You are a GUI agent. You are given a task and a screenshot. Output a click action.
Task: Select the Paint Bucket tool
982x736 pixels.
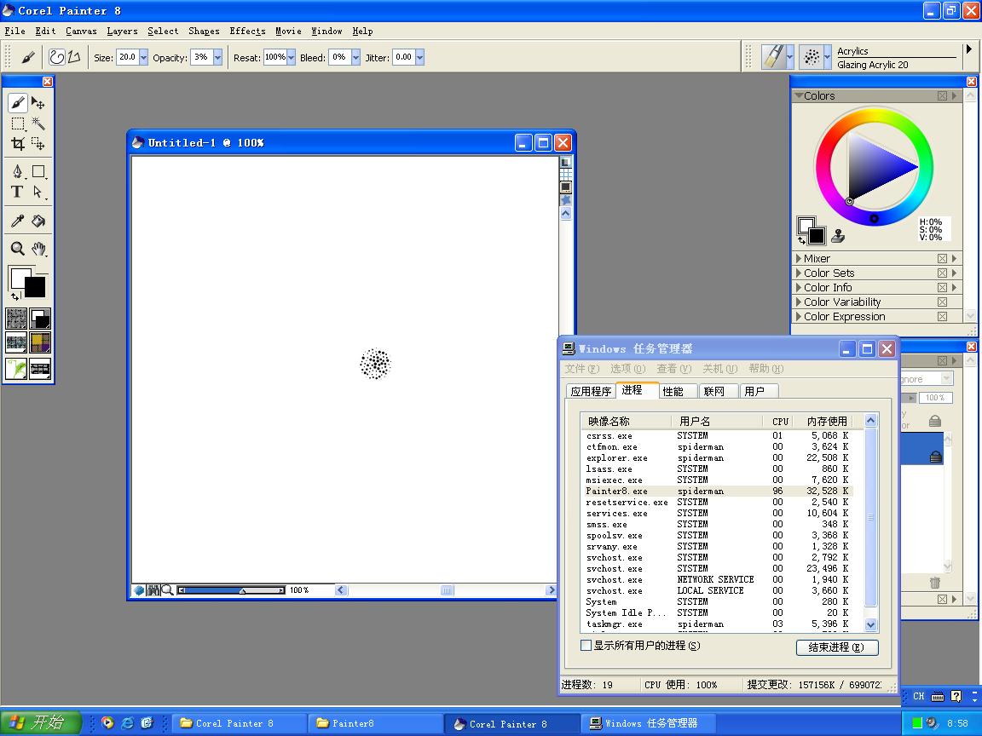[38, 221]
